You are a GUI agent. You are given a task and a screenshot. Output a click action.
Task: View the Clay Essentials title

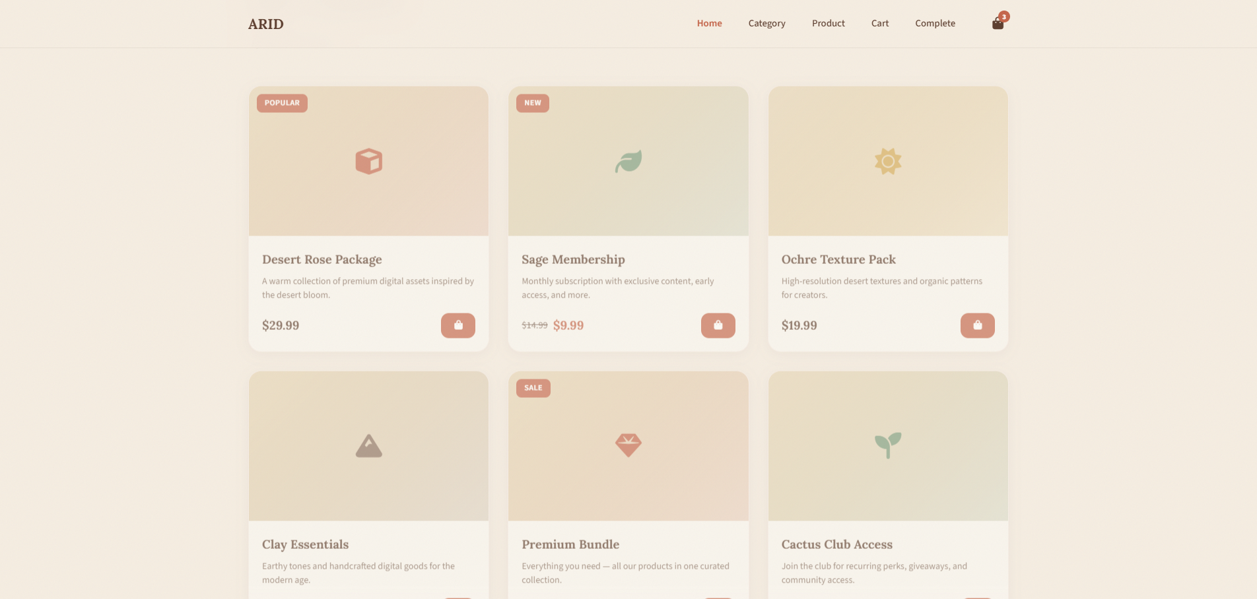(x=305, y=544)
